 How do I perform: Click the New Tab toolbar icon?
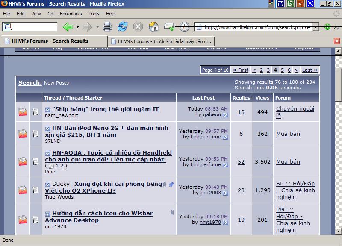(x=169, y=27)
